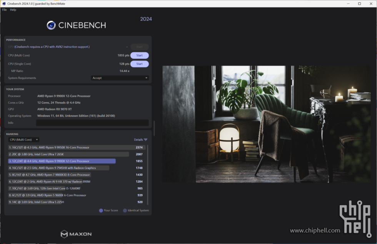Open the File menu

(4, 10)
